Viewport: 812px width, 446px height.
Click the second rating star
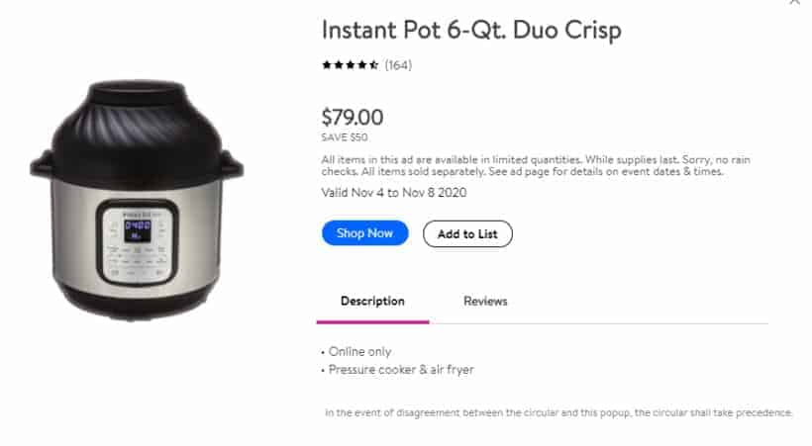(x=338, y=65)
